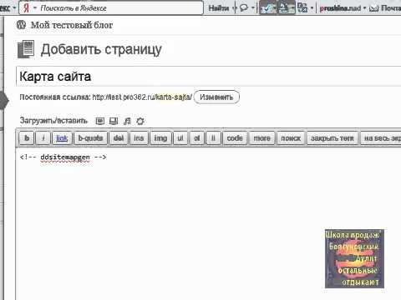
Task: Click the red Yandex "Я" icon
Action: point(26,8)
